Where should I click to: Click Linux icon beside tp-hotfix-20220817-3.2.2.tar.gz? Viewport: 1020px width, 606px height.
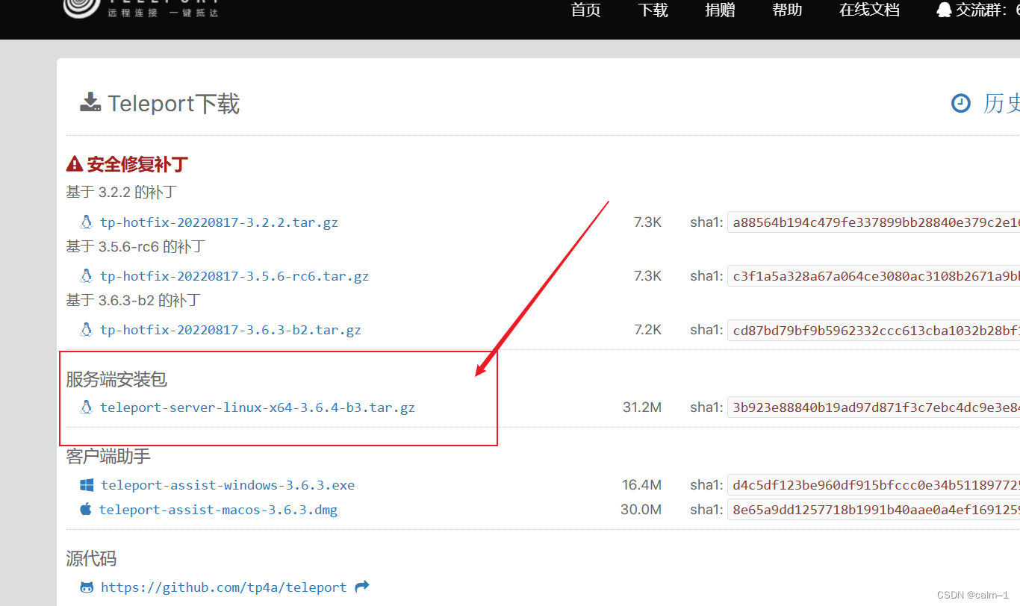86,222
